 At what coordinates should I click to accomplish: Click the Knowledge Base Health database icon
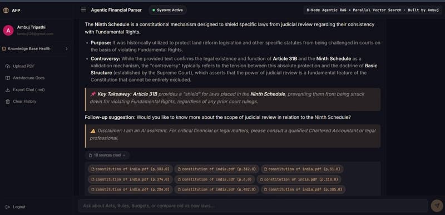click(x=4, y=49)
